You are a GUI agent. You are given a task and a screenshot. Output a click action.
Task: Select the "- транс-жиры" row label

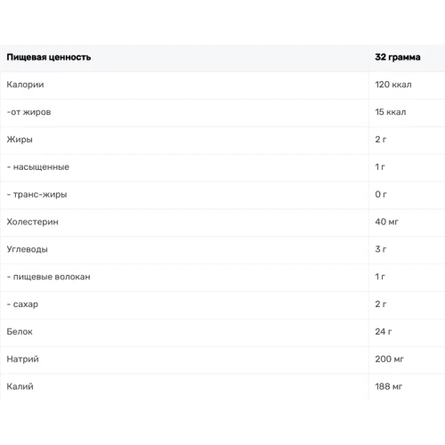(36, 195)
